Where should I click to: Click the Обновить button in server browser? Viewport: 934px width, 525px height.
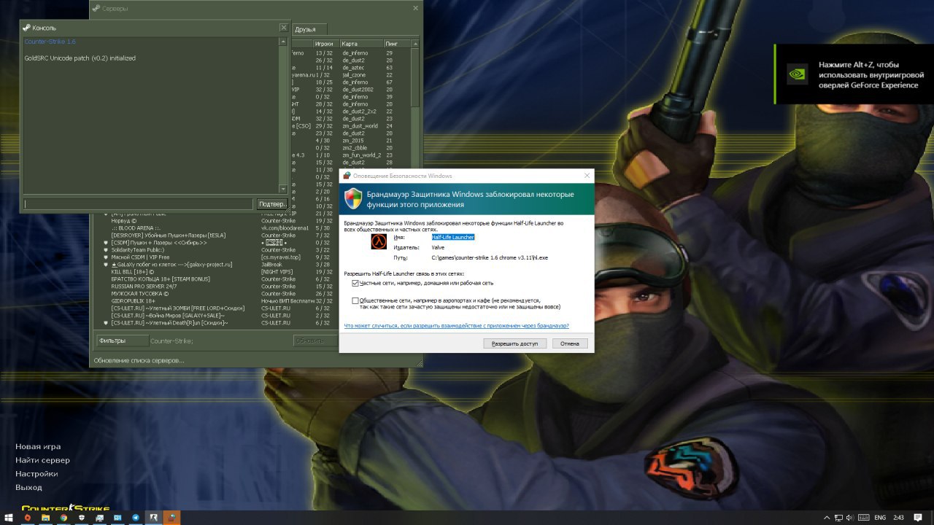(x=314, y=341)
